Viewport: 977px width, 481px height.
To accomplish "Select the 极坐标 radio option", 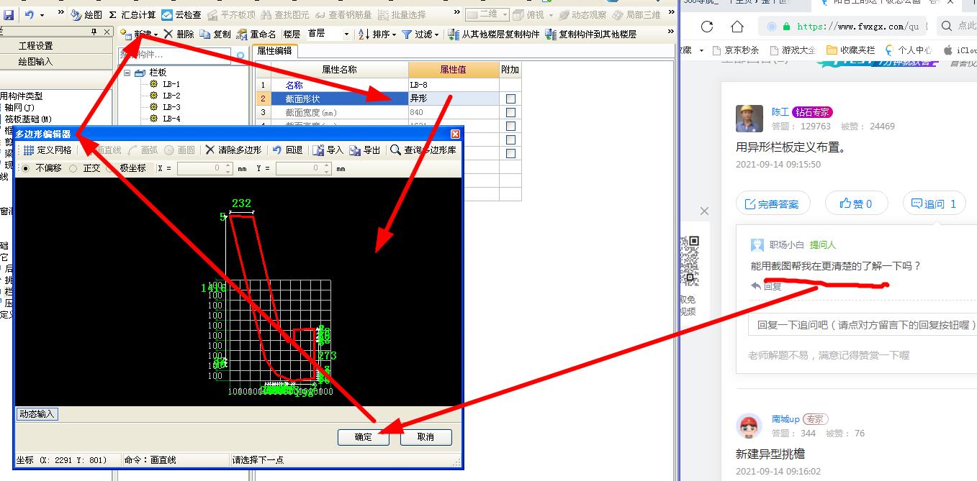I will (x=110, y=168).
